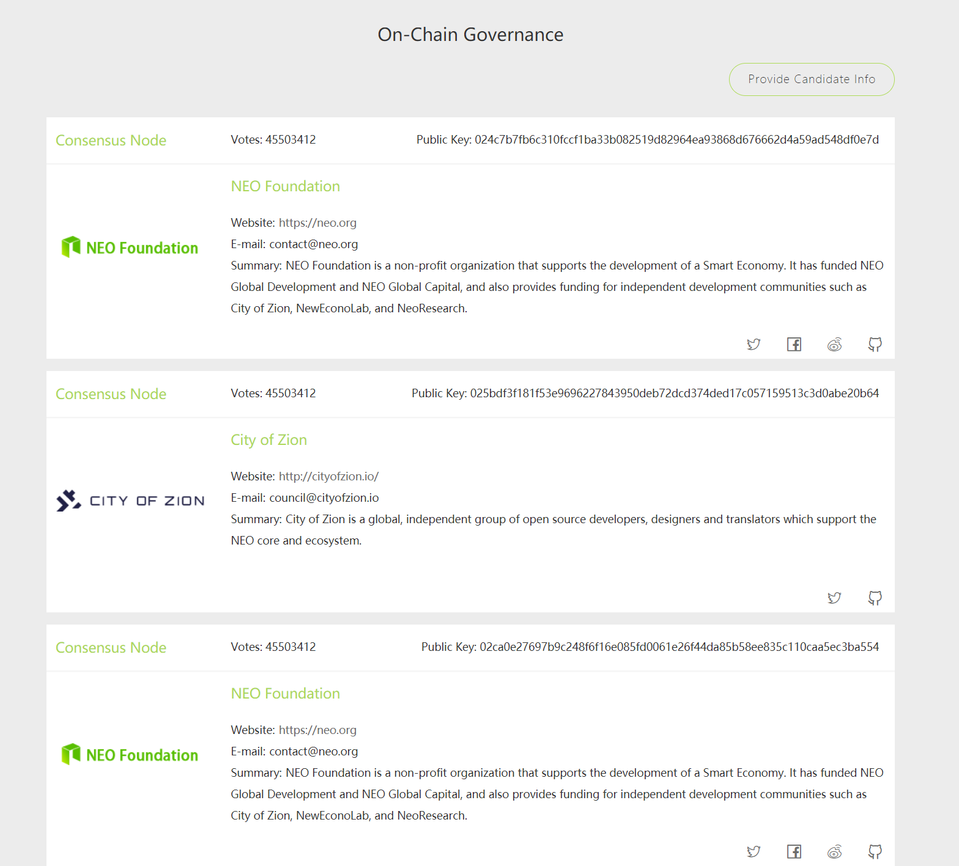Open Weibo icon in first NEO Foundation card
The image size is (959, 866).
(x=835, y=344)
